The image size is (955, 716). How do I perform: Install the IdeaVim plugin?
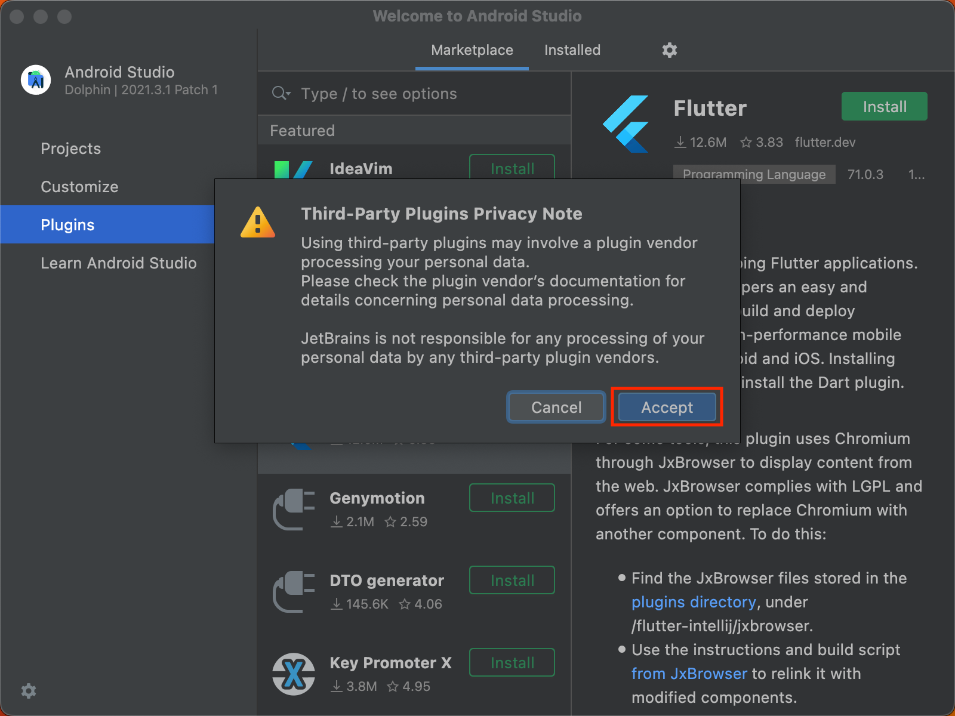(512, 167)
